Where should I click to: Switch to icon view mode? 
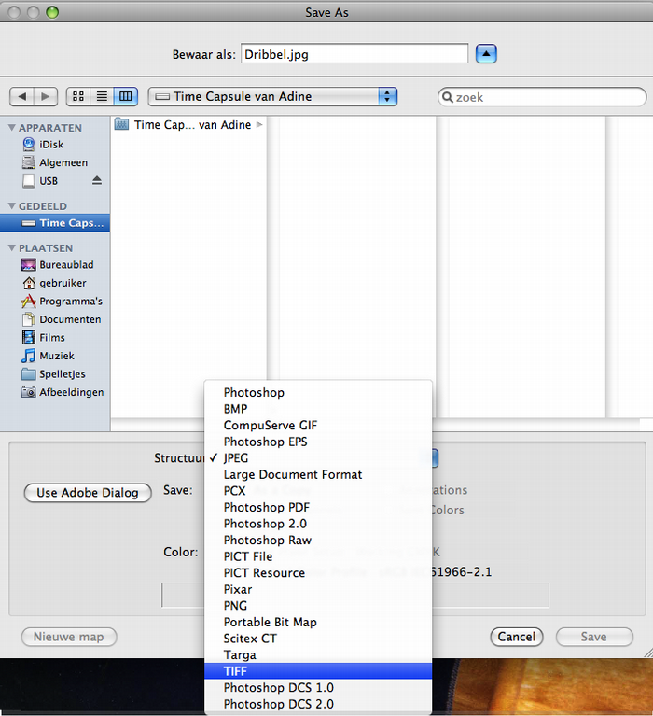[x=77, y=96]
